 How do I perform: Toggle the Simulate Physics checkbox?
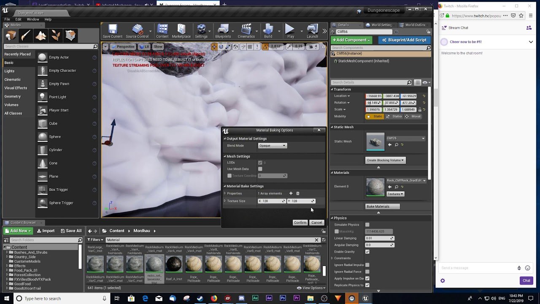pyautogui.click(x=367, y=225)
